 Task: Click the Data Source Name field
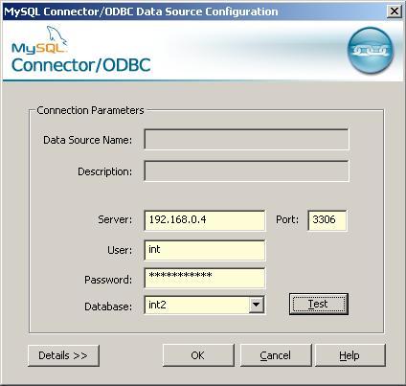pos(246,139)
